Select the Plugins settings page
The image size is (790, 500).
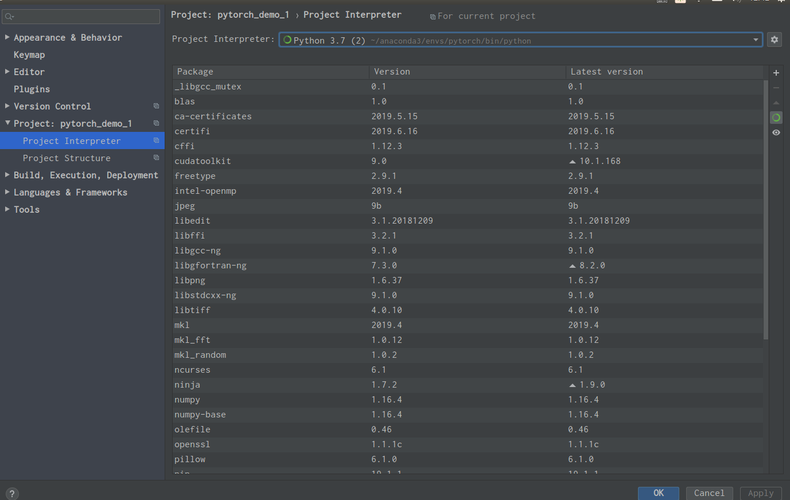pyautogui.click(x=32, y=89)
